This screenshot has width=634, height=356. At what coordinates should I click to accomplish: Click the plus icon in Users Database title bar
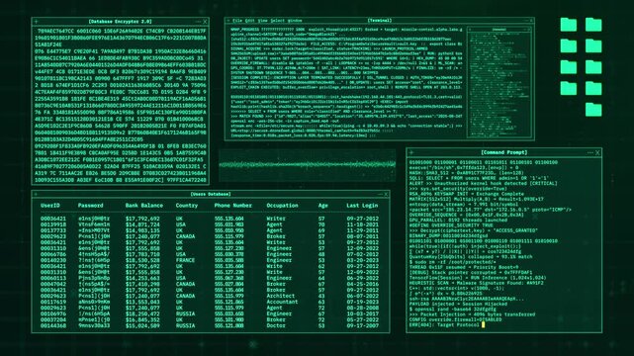(x=36, y=195)
